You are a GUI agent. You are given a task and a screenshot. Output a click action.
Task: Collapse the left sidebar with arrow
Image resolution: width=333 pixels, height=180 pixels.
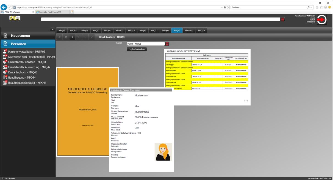point(52,30)
